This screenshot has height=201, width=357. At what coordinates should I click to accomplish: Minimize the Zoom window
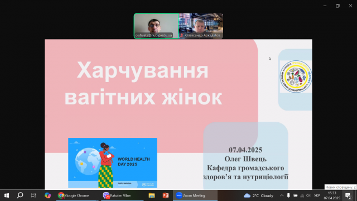point(325,6)
